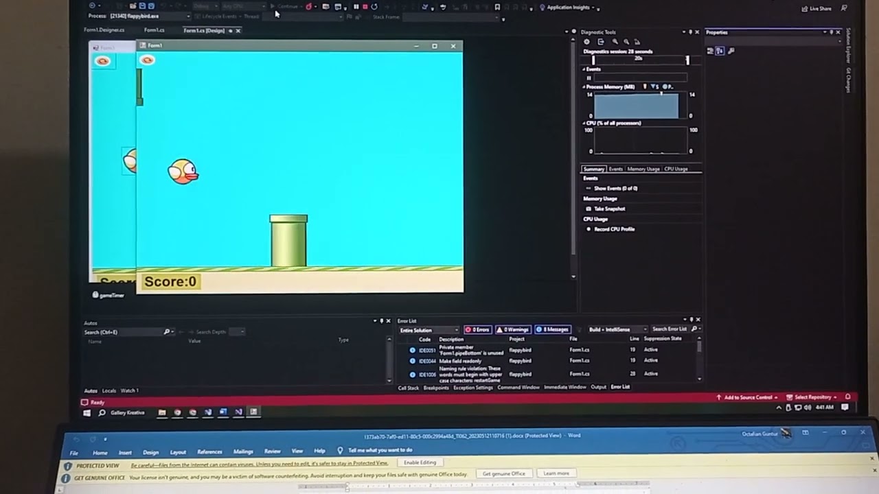Toggle the Warnings filter in Error List
The image size is (879, 494).
(x=513, y=329)
